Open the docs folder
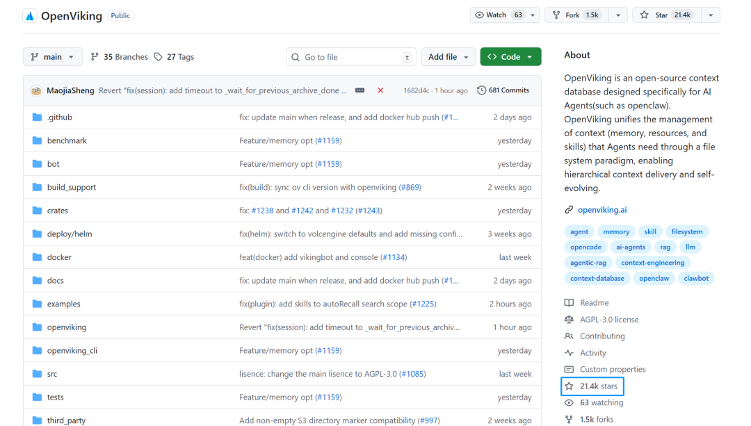The height and width of the screenshot is (426, 751). point(55,281)
